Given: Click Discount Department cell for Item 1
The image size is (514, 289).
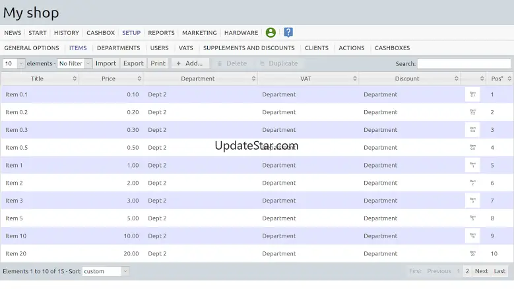Looking at the screenshot, I should tap(380, 165).
